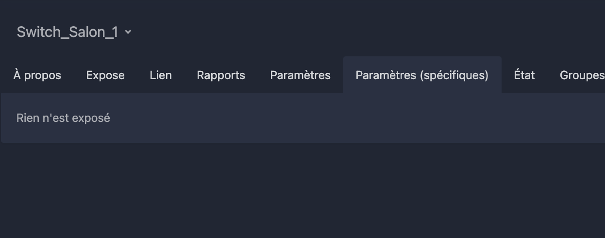The image size is (605, 238).
Task: Open the Switch_Salon_1 device selector
Action: pos(74,32)
